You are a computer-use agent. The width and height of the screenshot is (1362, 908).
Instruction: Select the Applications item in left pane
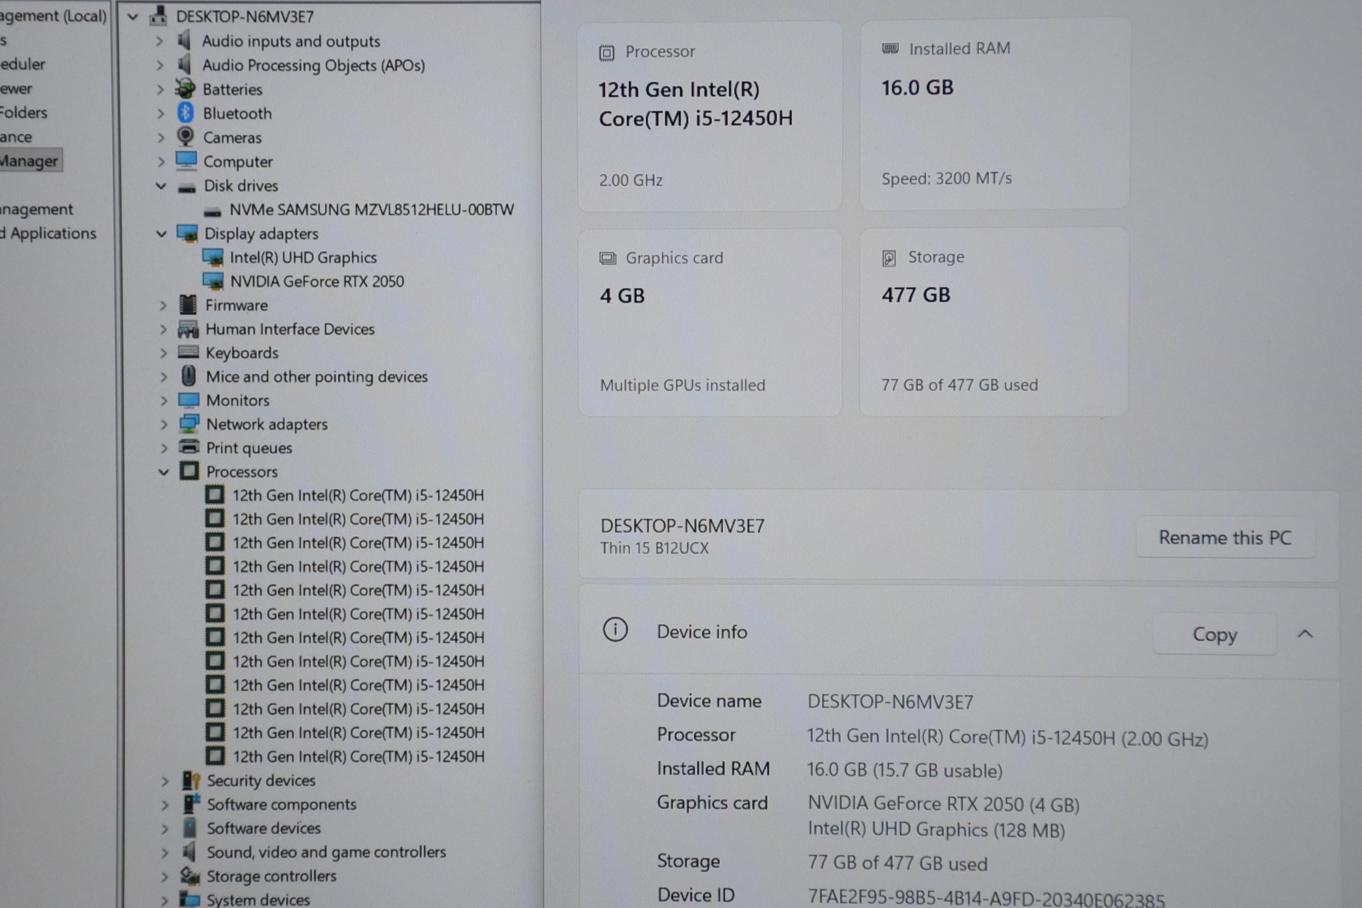(49, 233)
